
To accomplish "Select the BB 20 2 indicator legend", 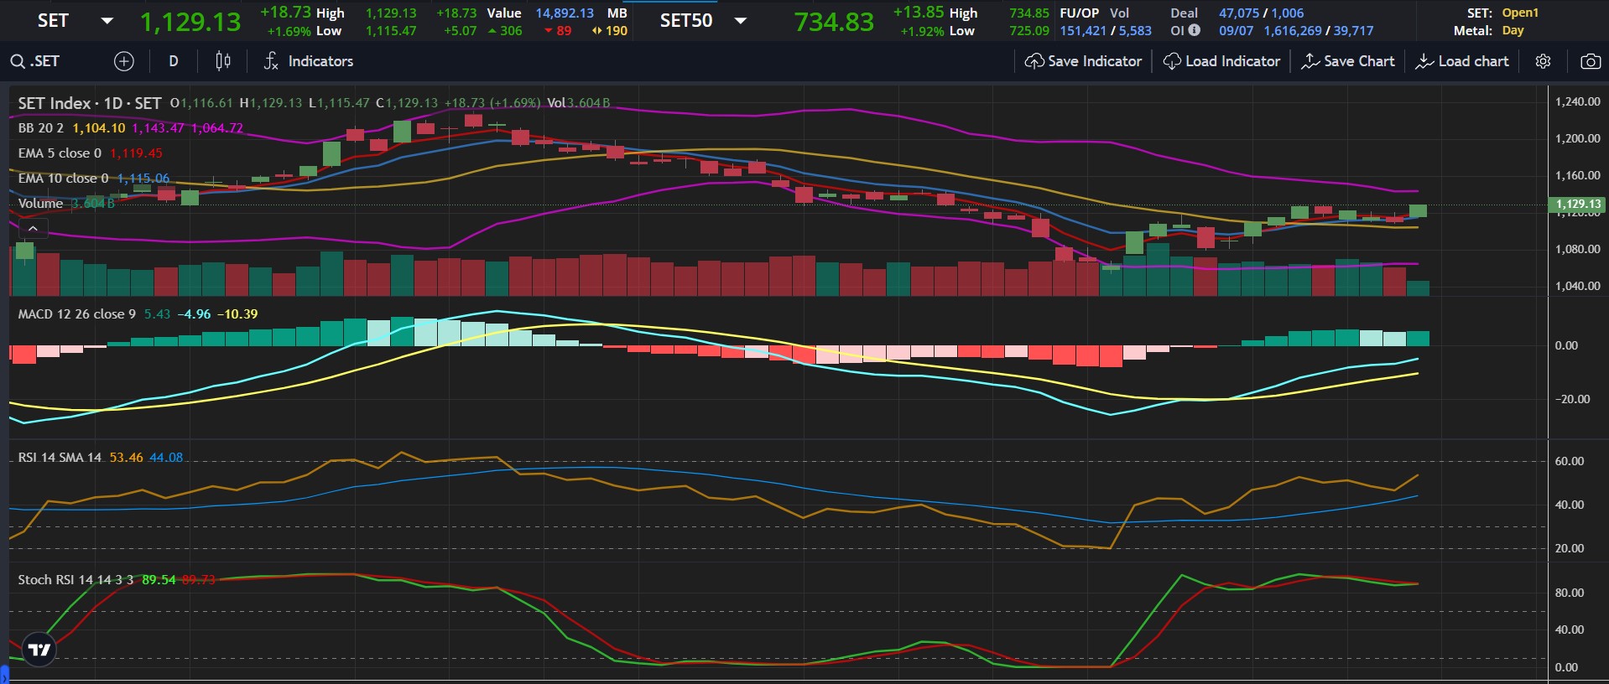I will pyautogui.click(x=40, y=128).
